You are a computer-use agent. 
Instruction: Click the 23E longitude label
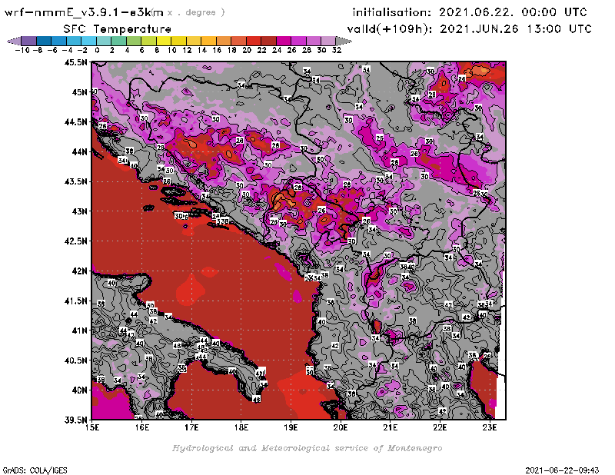[490, 427]
